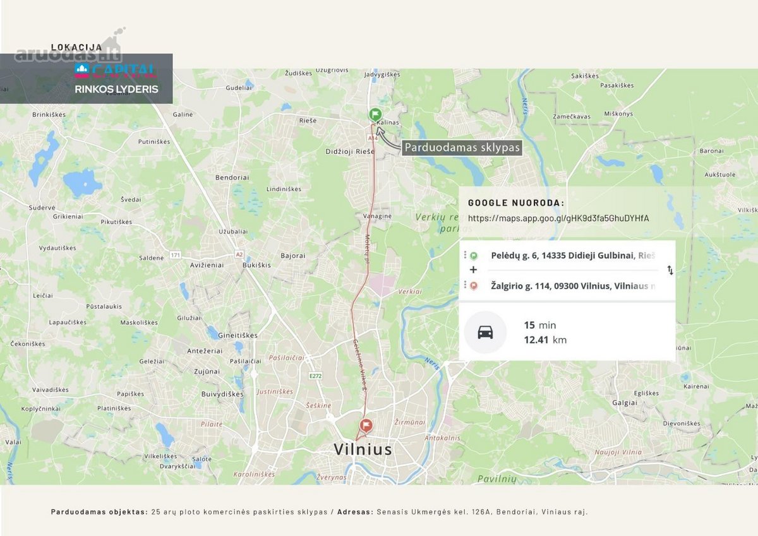Click the green flag marker at Kalinas
The height and width of the screenshot is (536, 758).
tap(375, 114)
